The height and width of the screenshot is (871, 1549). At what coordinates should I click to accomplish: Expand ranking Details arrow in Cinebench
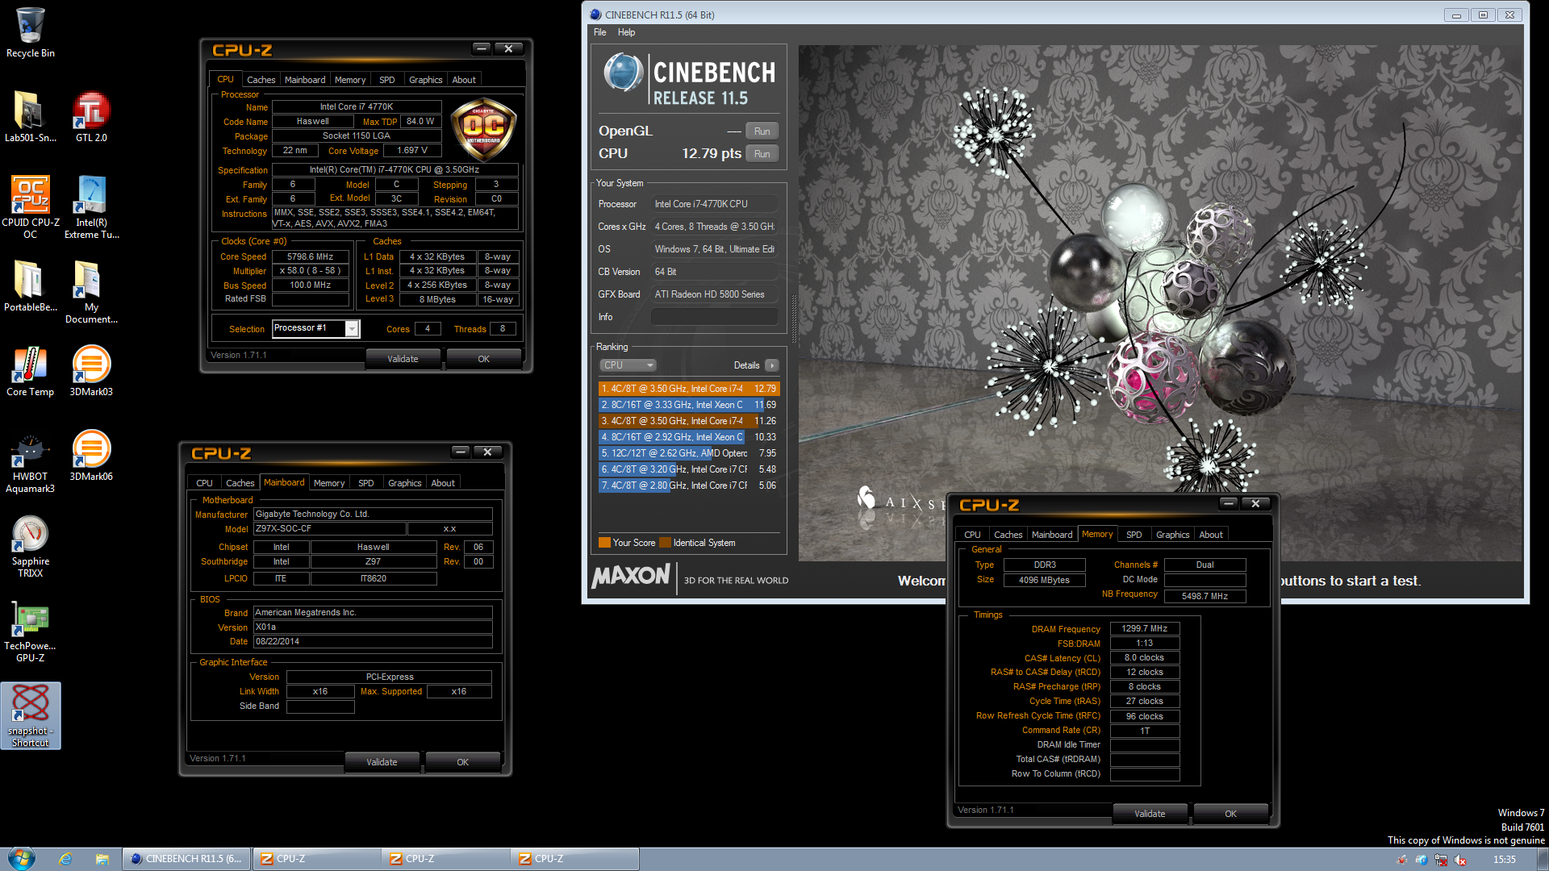pos(772,365)
